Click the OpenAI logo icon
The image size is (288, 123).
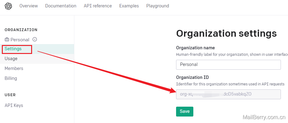pyautogui.click(x=8, y=6)
